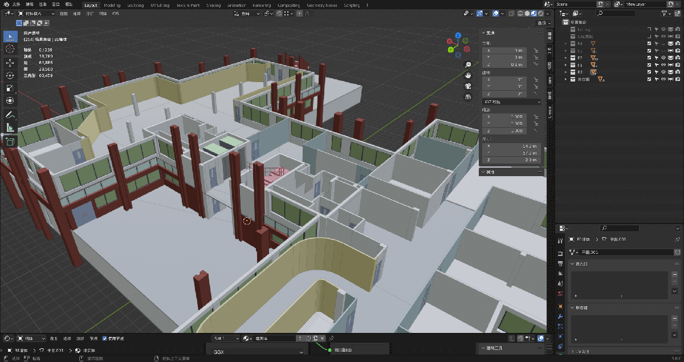Image resolution: width=684 pixels, height=362 pixels.
Task: Open the XYZ 欧拉 rotation mode dropdown
Action: click(510, 101)
